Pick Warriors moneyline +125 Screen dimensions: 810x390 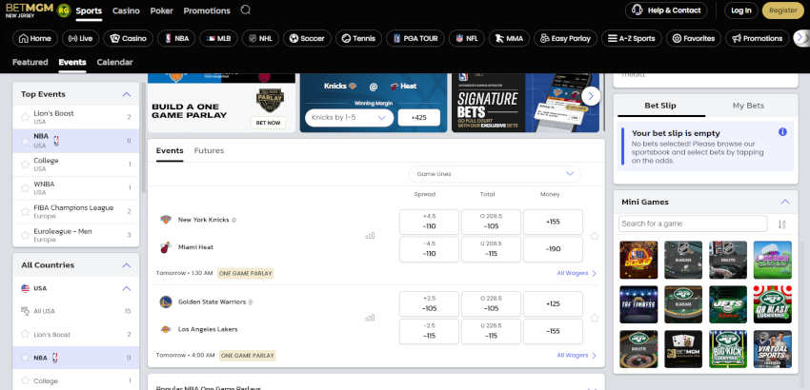(x=553, y=303)
